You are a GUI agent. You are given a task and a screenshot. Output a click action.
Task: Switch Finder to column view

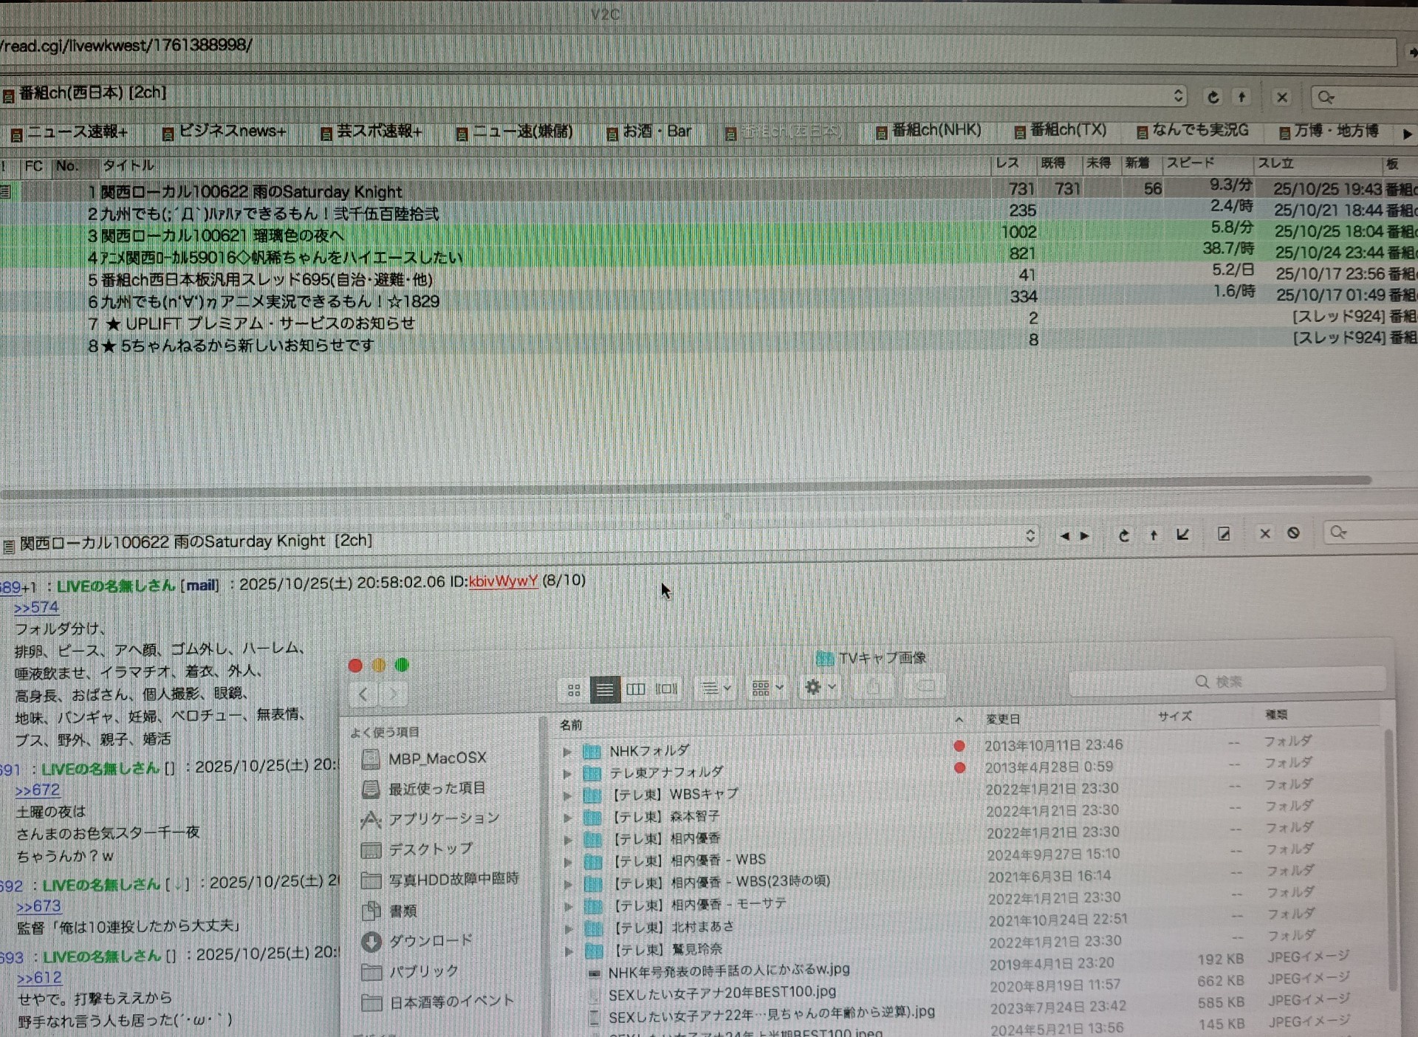click(x=635, y=689)
